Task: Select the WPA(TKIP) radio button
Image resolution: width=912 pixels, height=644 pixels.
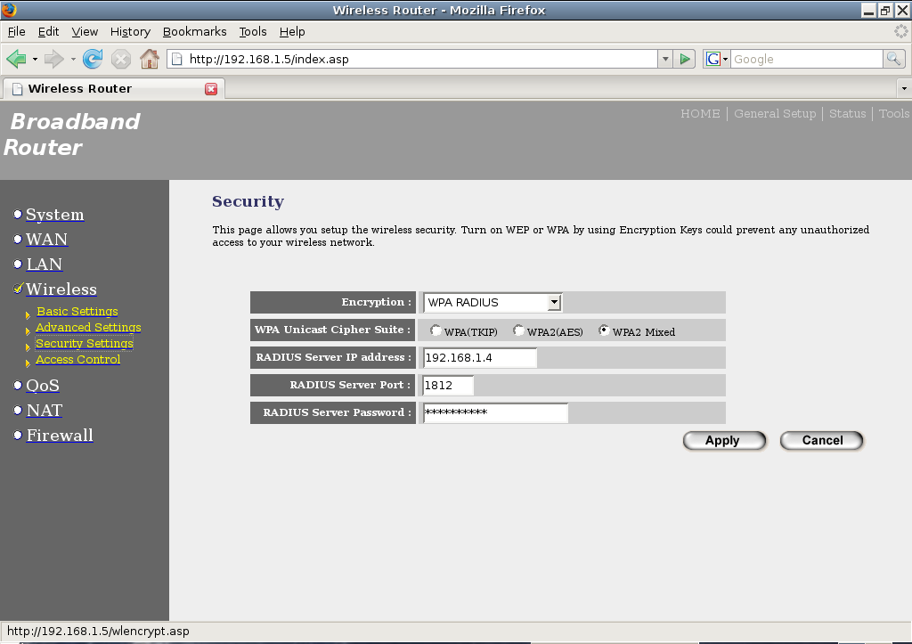Action: pos(435,330)
